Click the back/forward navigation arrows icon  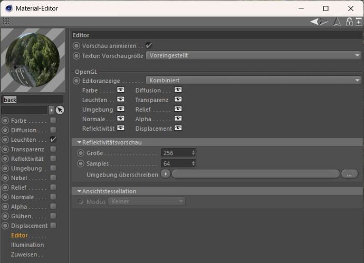point(319,22)
